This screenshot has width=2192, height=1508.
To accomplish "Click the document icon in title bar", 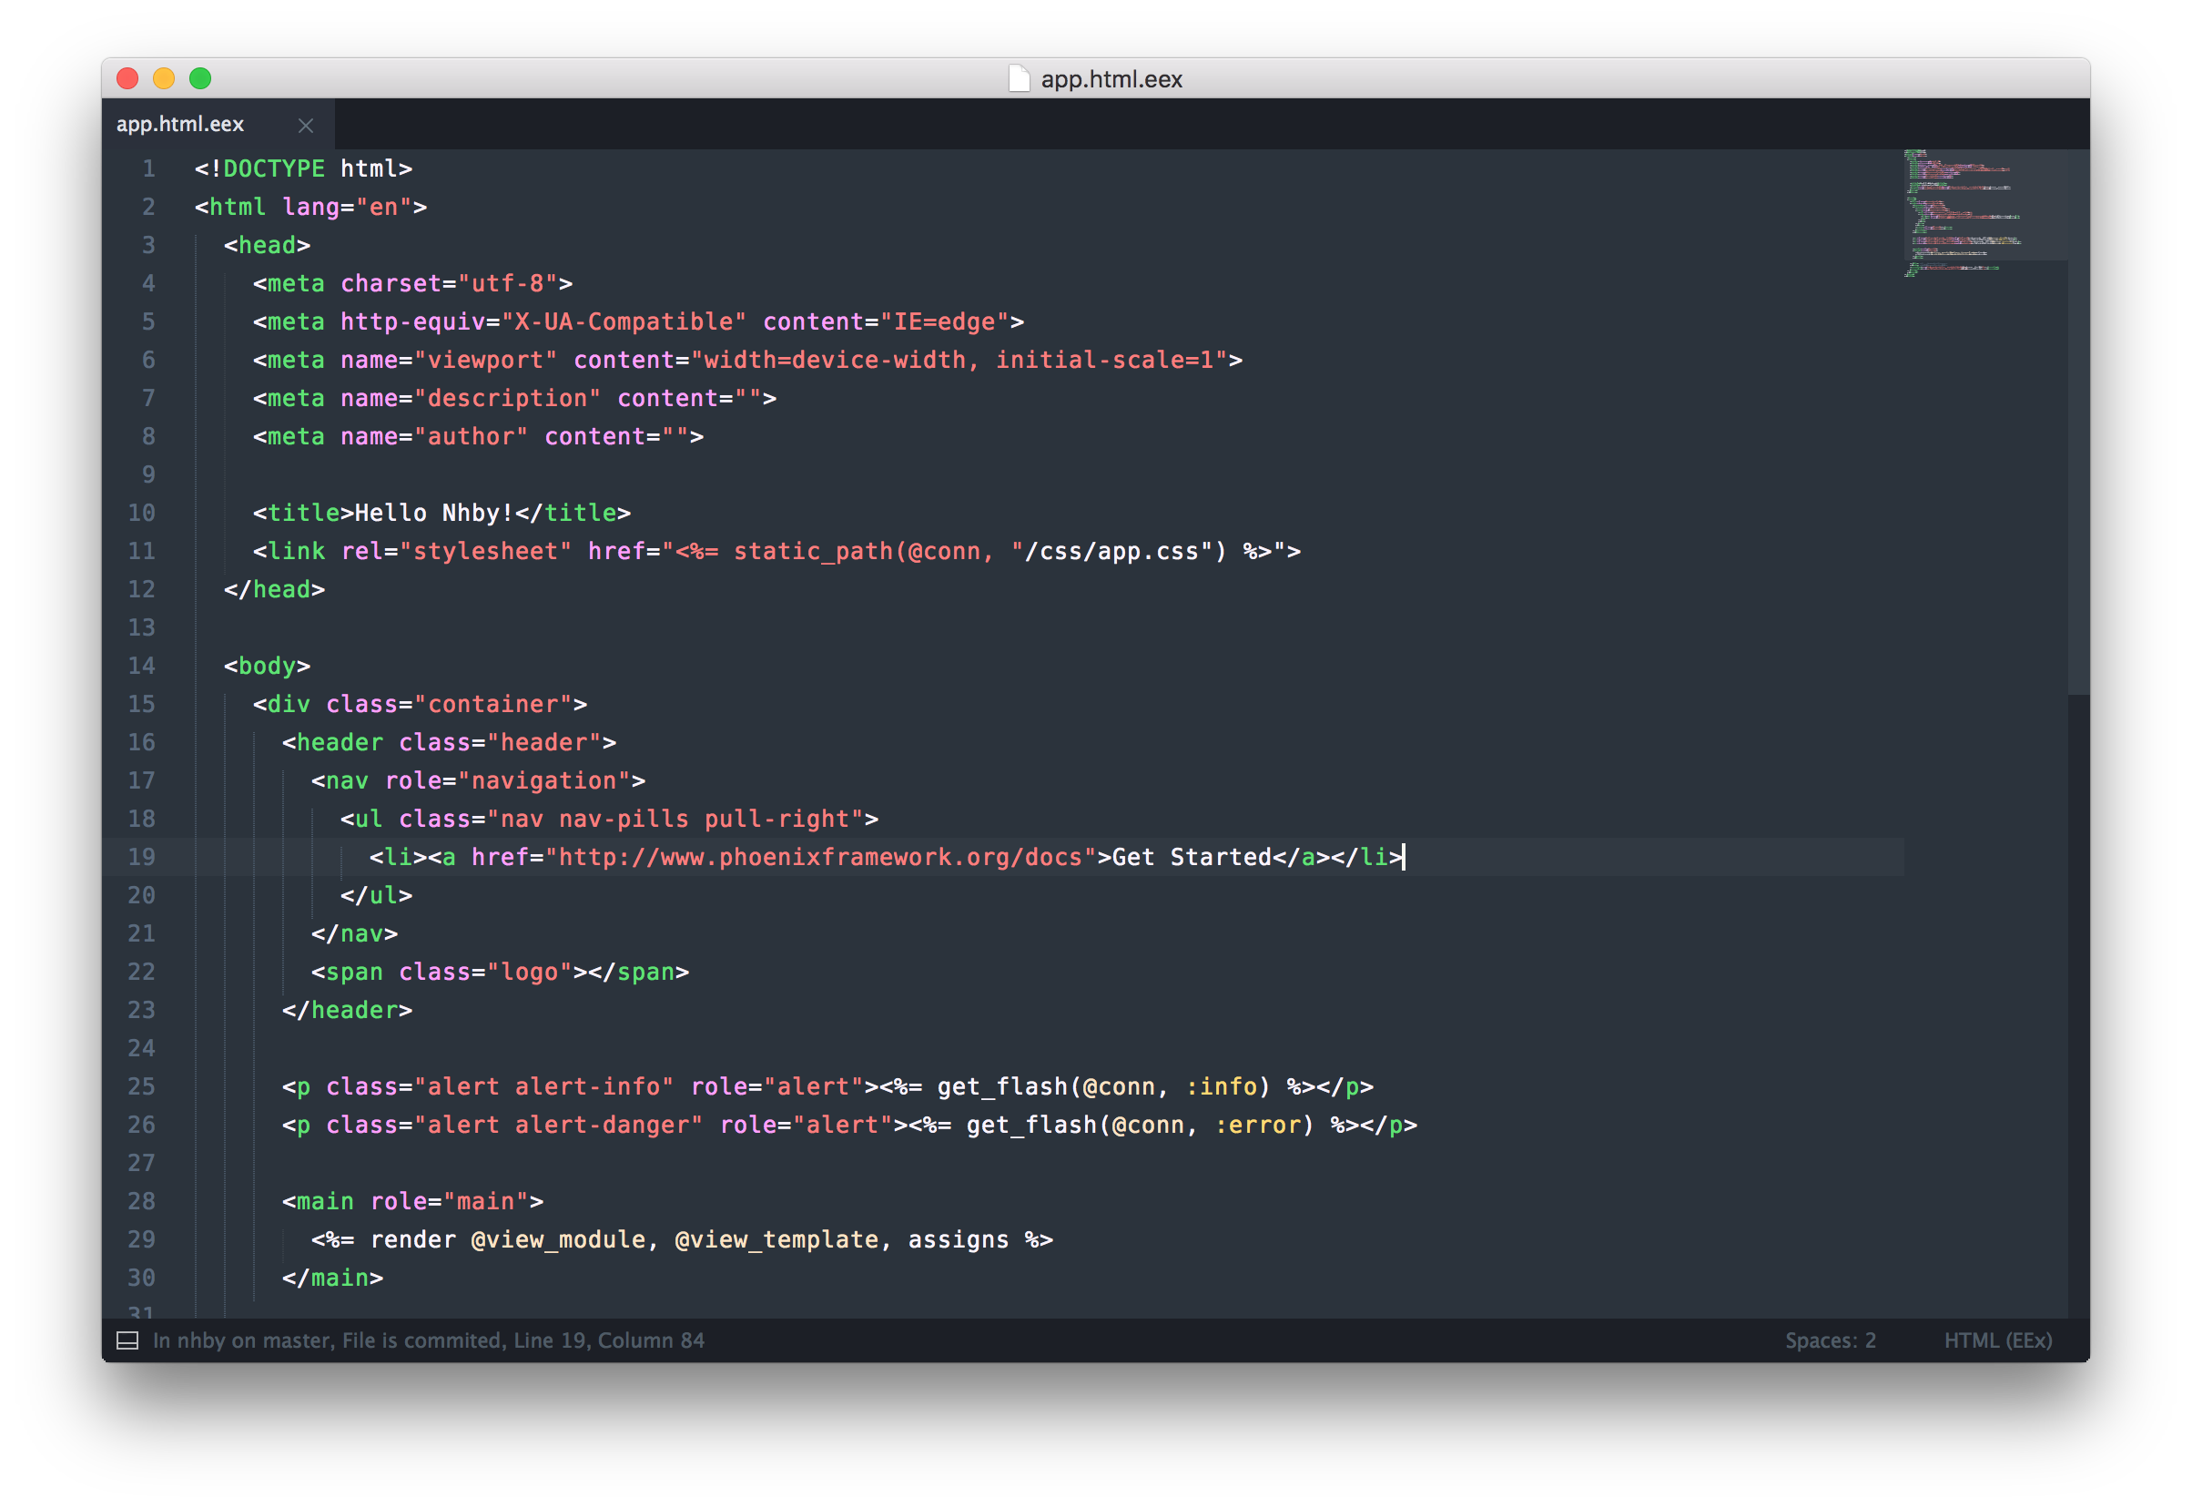I will pos(1019,79).
